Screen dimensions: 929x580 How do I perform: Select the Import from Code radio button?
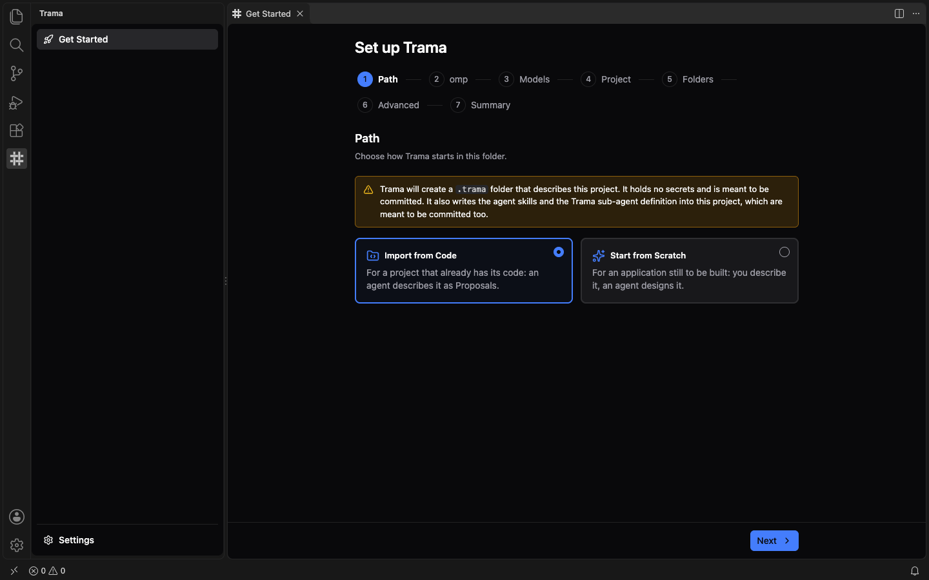click(559, 252)
